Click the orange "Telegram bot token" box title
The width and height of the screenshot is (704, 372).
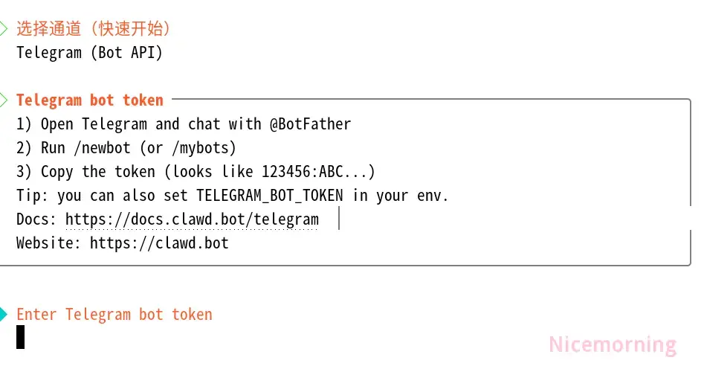[x=89, y=100]
